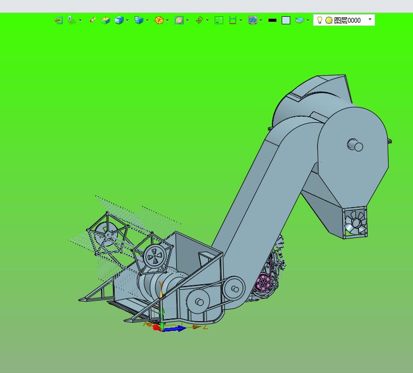This screenshot has width=413, height=373.
Task: Click the blue view orientation box icon
Action: (x=139, y=20)
